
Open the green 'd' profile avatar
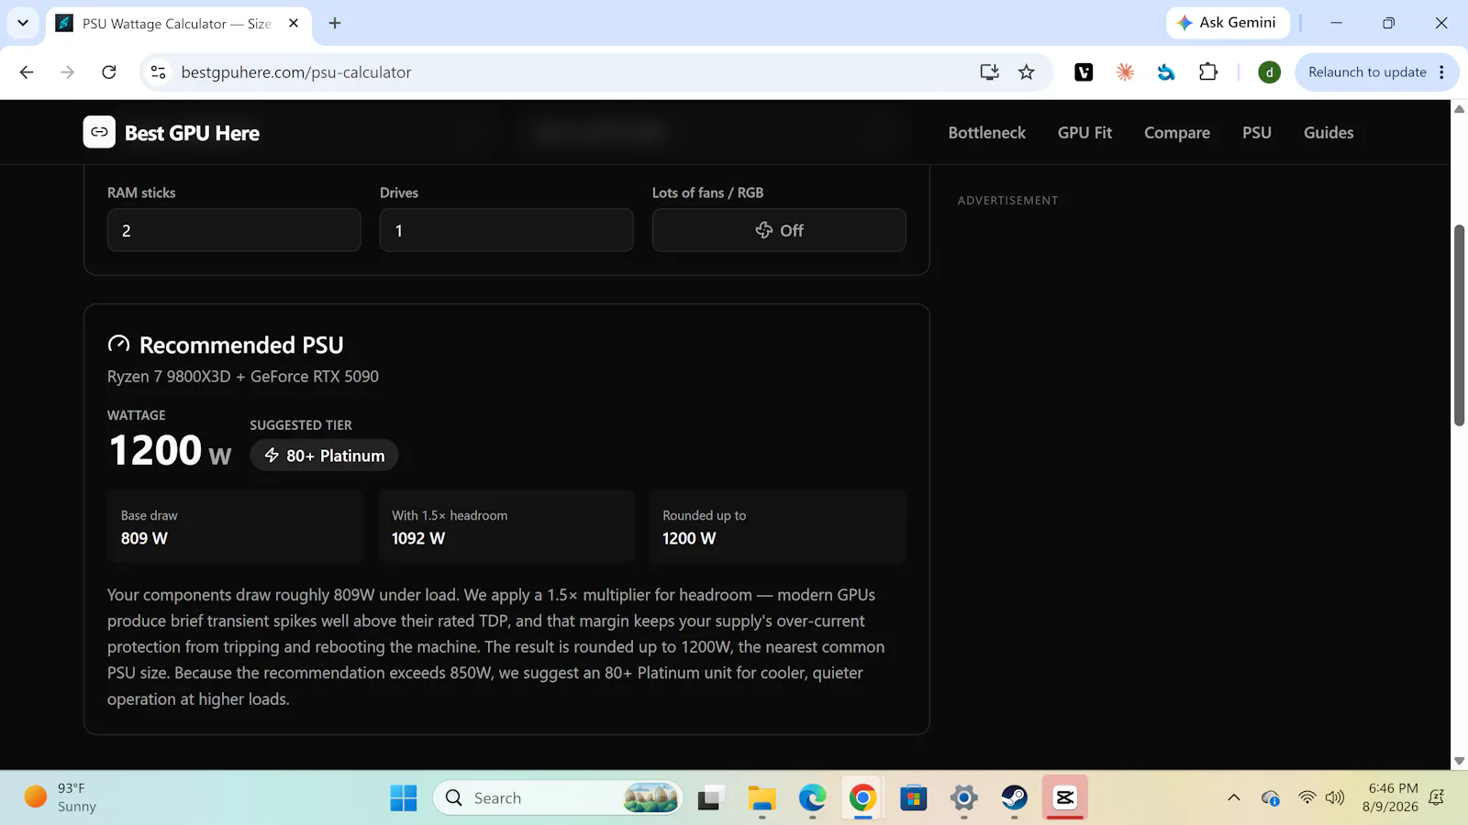(1269, 72)
